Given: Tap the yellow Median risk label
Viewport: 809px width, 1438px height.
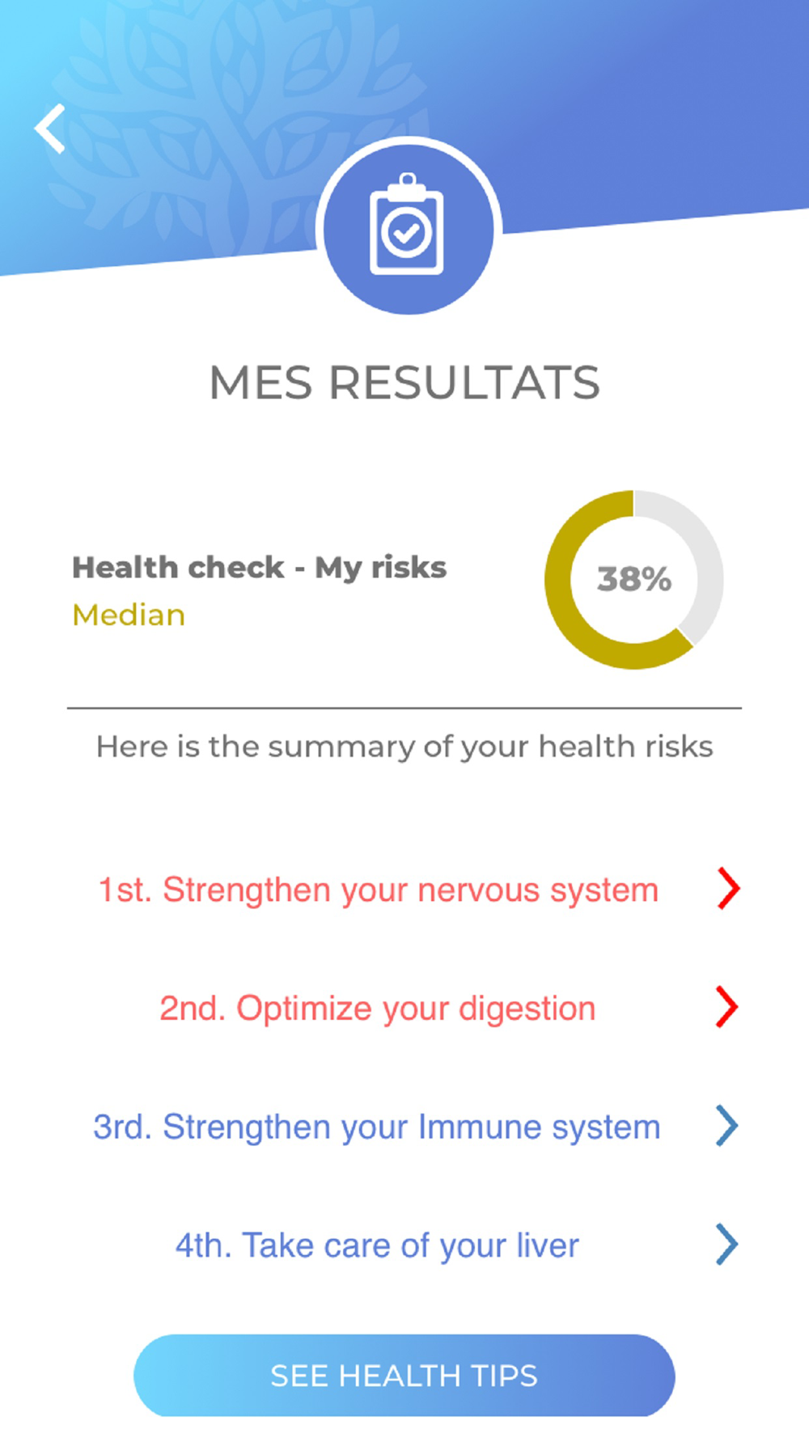Looking at the screenshot, I should point(129,615).
